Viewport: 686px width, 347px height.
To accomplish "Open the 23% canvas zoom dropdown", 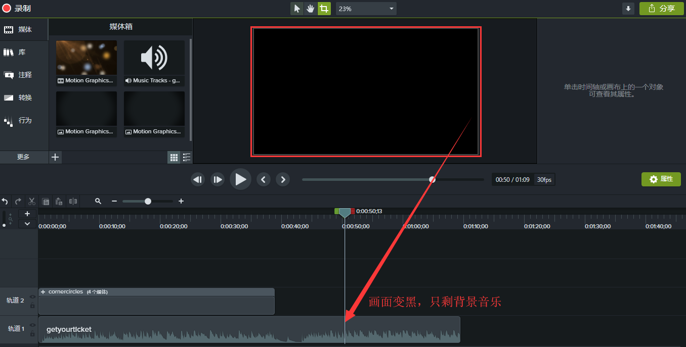I will [x=391, y=9].
